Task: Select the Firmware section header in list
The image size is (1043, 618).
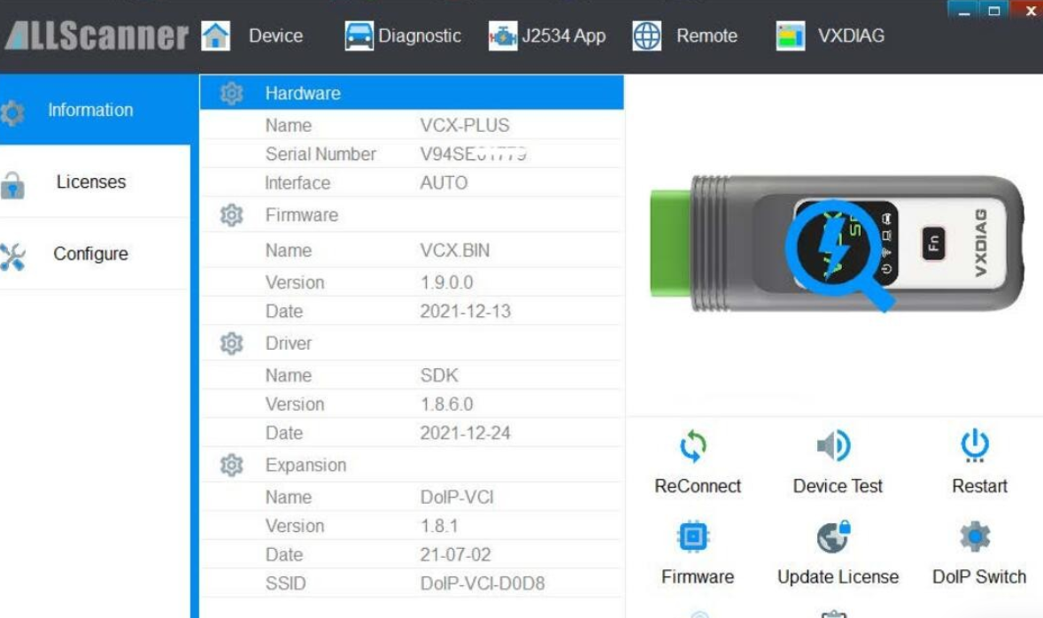Action: [412, 215]
